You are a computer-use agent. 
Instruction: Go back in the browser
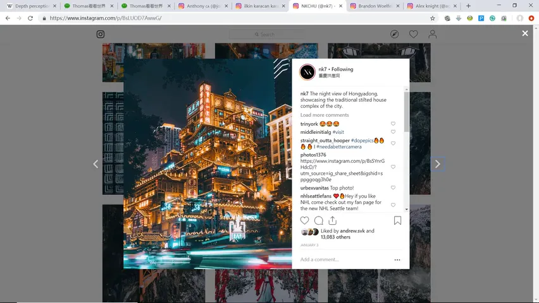point(8,18)
